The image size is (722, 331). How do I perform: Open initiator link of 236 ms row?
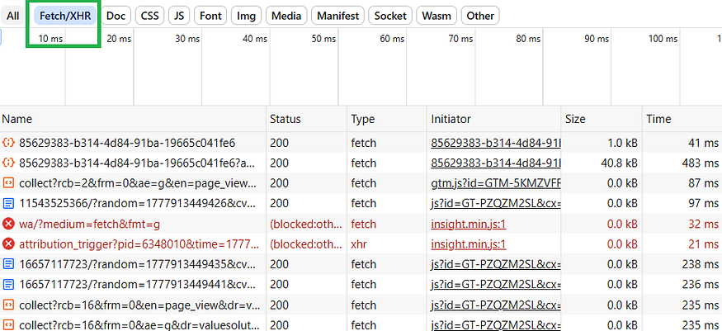point(495,285)
